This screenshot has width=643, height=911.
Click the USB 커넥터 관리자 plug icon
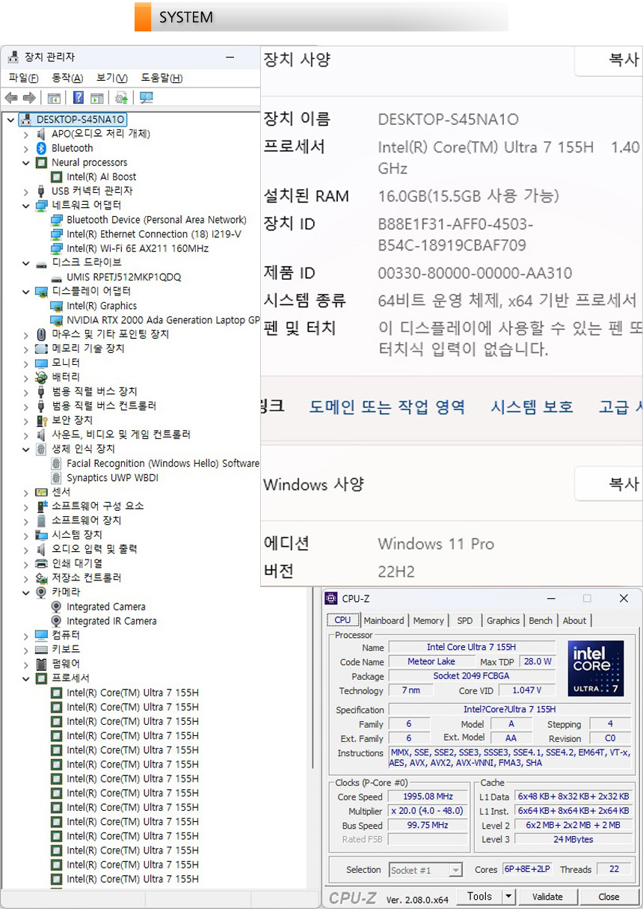(x=42, y=191)
